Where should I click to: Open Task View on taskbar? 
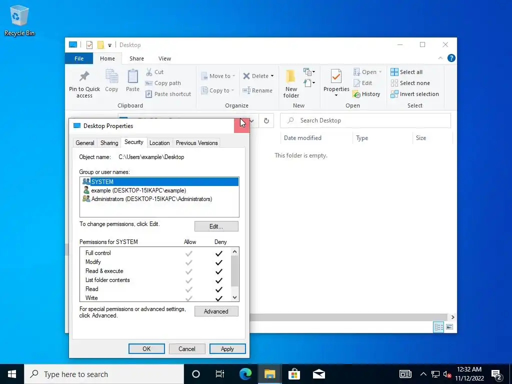coord(220,374)
